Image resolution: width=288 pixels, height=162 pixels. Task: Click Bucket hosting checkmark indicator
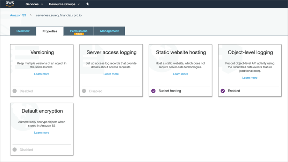153,91
